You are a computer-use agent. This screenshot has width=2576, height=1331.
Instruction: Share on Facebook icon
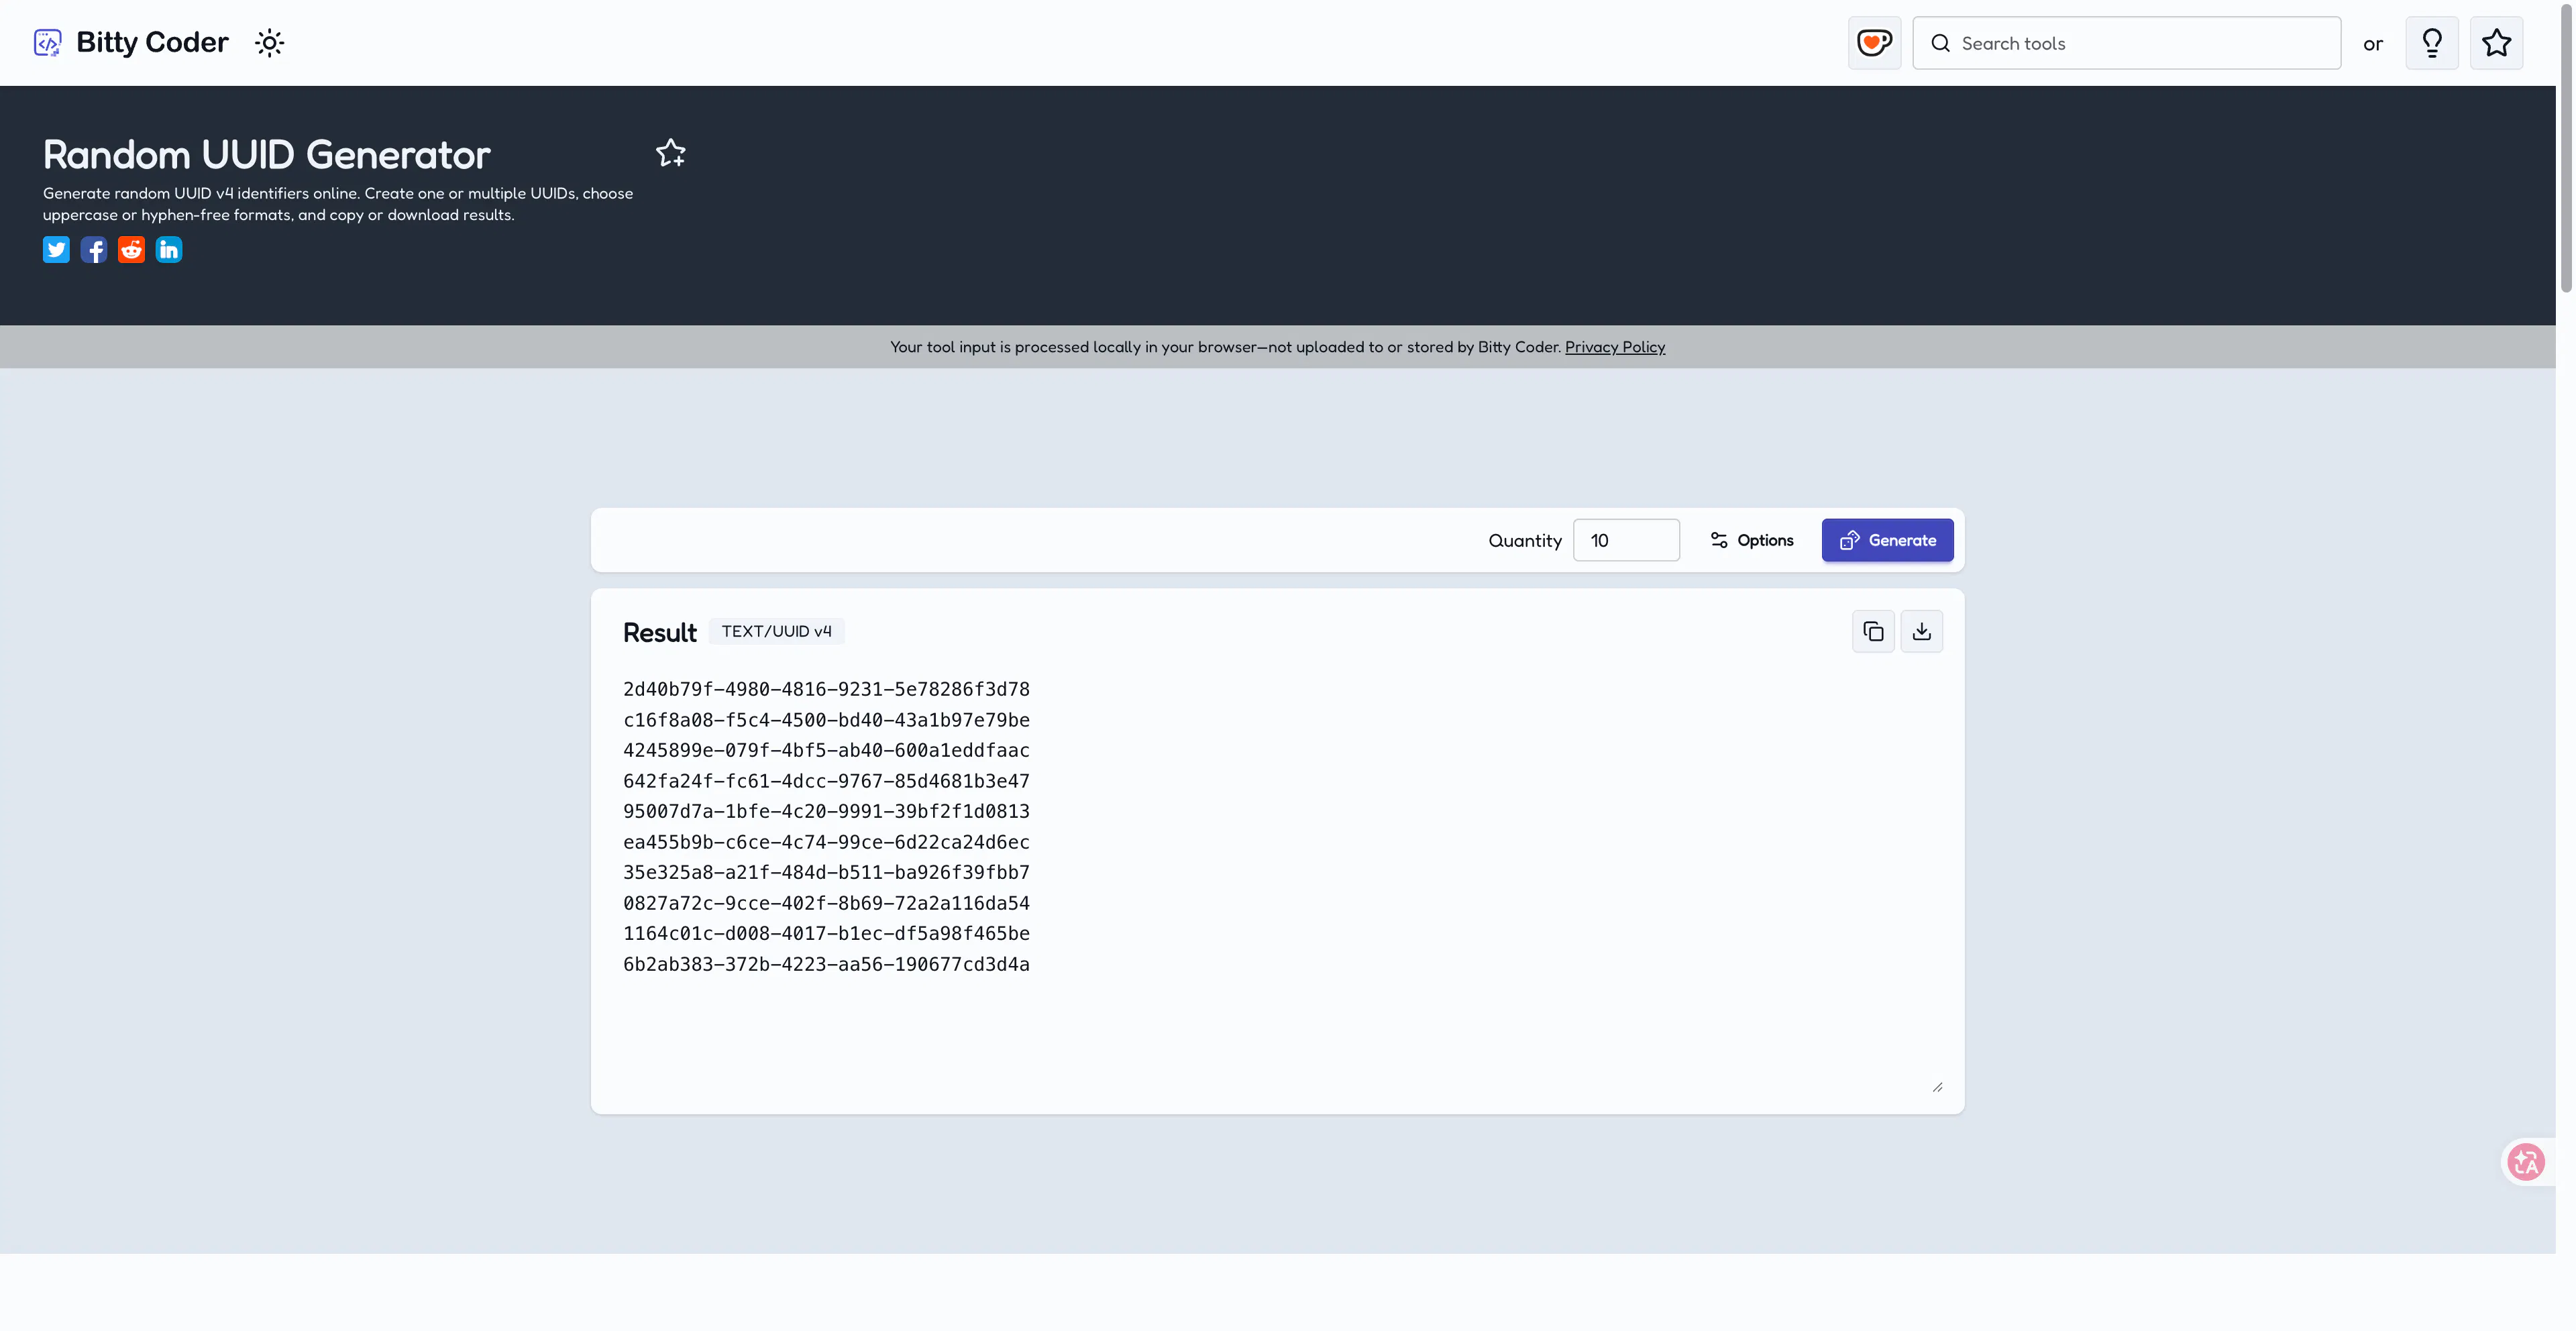coord(94,250)
